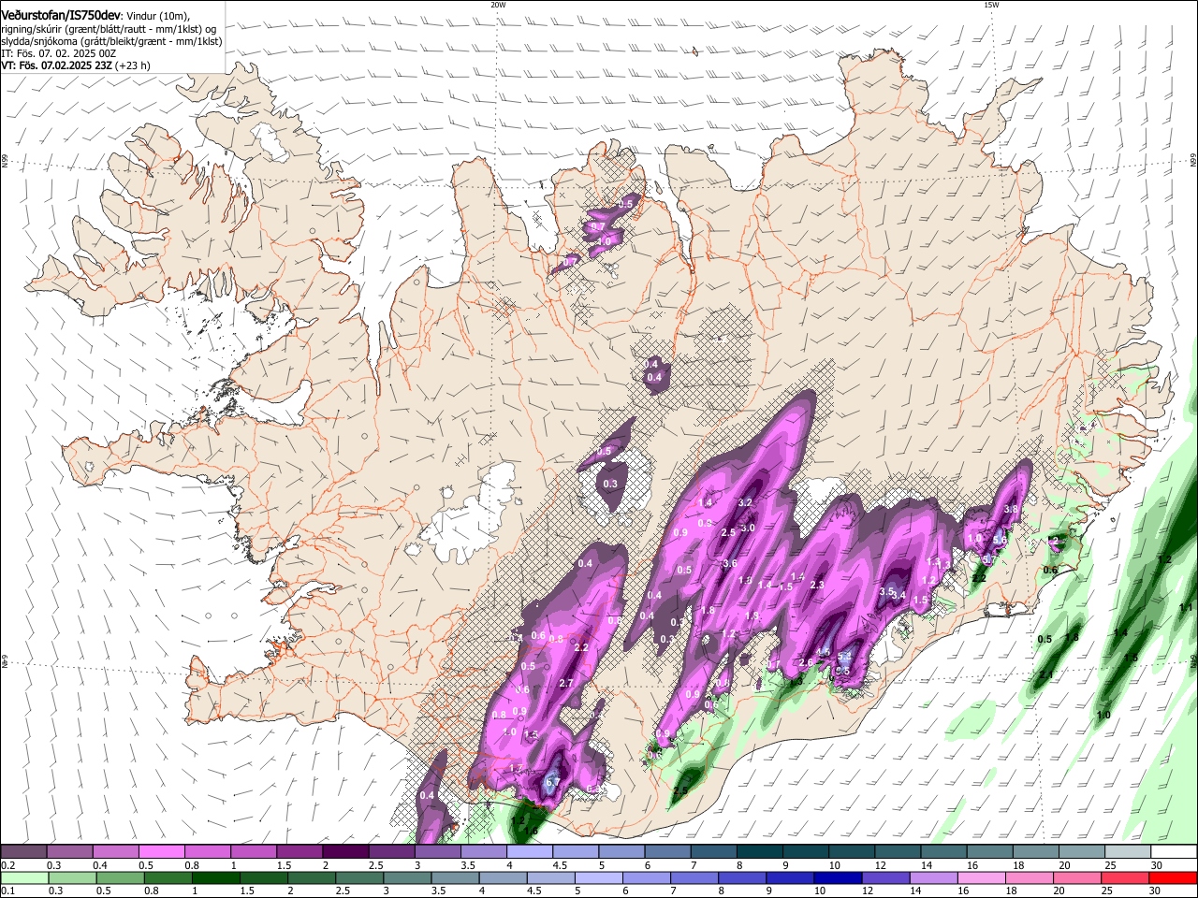Click the black 2.5 value on the south coast
The height and width of the screenshot is (898, 1198).
680,791
